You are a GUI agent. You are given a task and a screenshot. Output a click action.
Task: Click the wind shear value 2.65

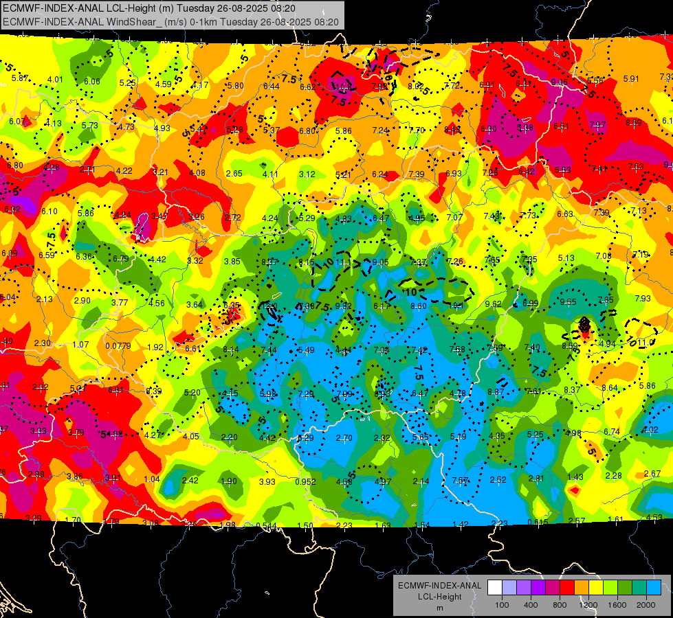[234, 173]
